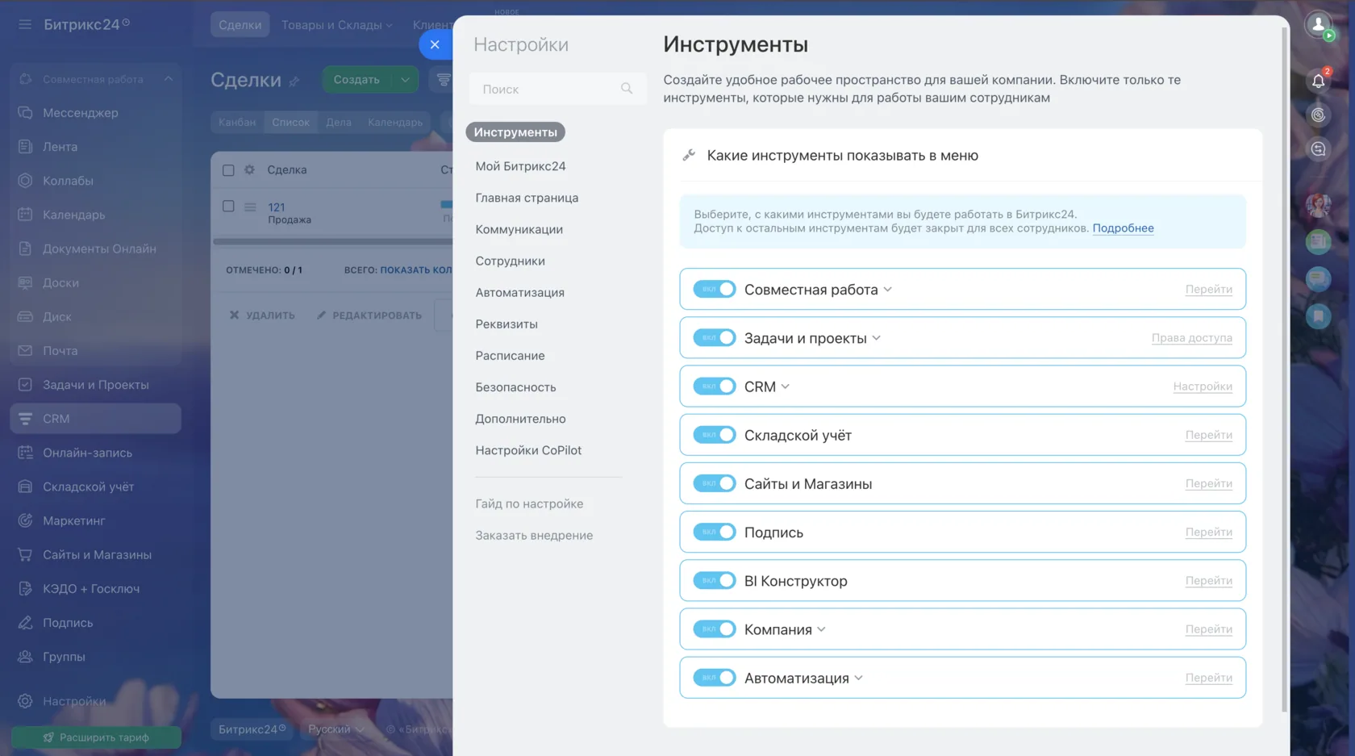Expand the Компания tool chevron

(822, 629)
